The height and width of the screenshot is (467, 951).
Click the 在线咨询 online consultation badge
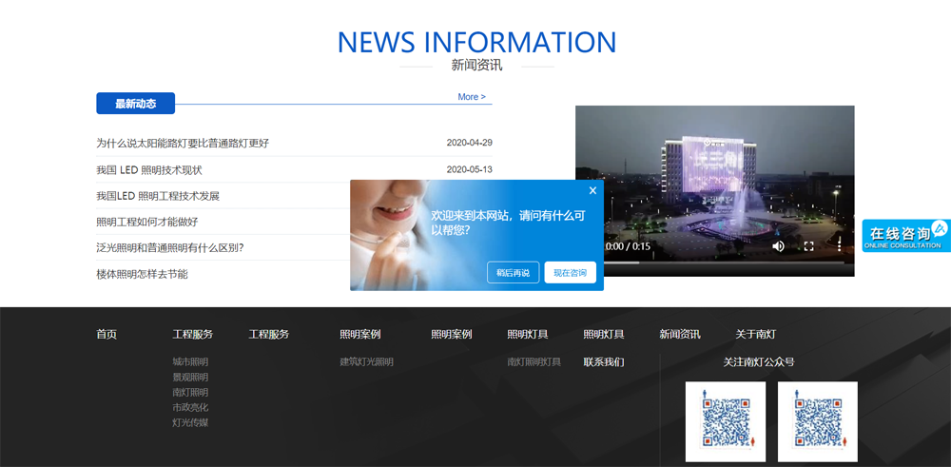pos(905,236)
